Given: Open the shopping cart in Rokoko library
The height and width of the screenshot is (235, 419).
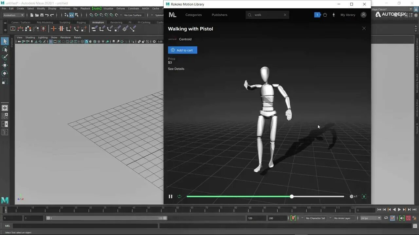Looking at the screenshot, I should coord(325,15).
